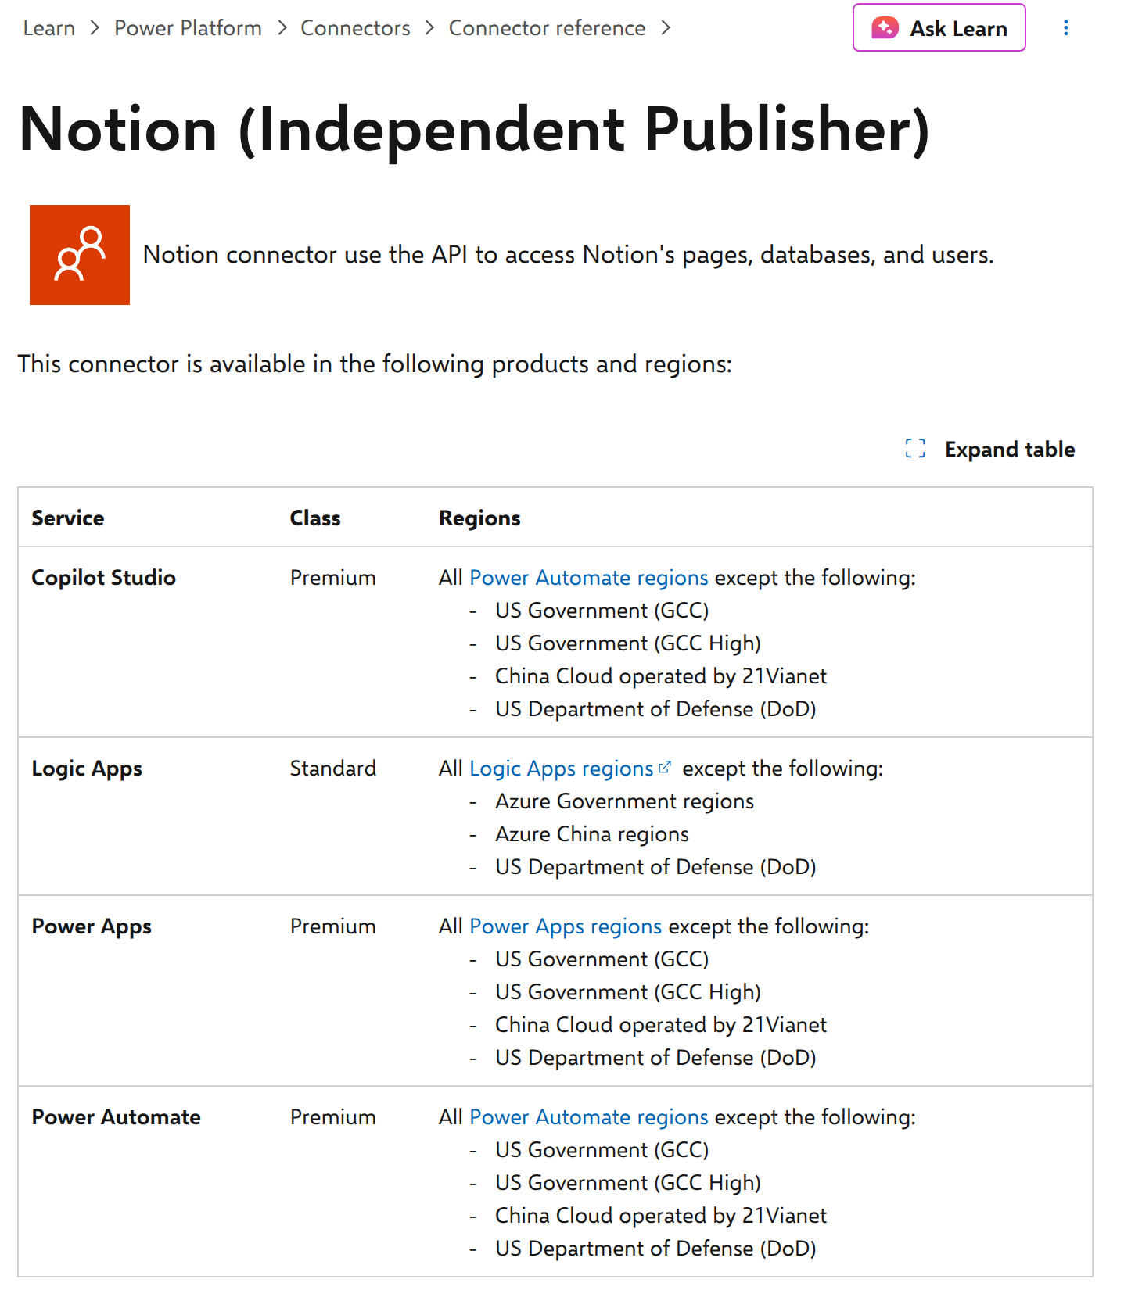Viewport: 1142px width, 1290px height.
Task: Click the Expand table button
Action: pos(990,450)
